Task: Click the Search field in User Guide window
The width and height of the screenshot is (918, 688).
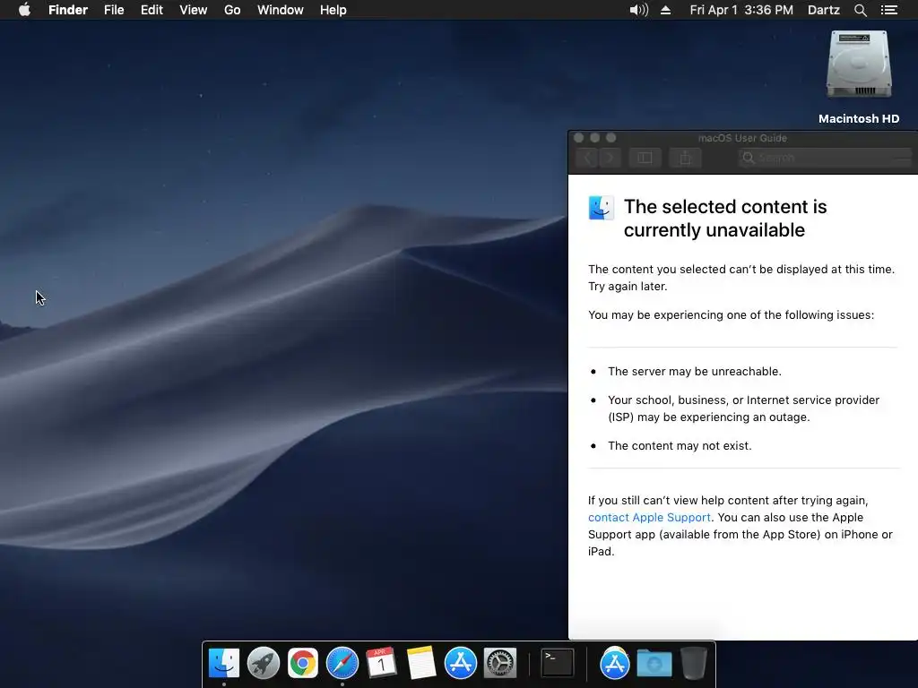Action: point(825,158)
